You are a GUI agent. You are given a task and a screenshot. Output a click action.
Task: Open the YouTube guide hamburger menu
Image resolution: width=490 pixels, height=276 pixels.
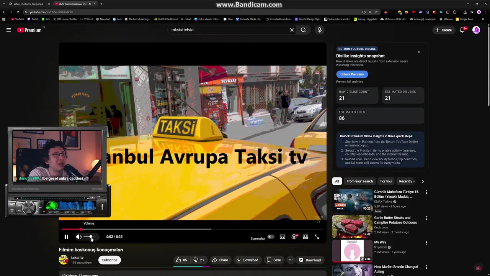click(x=8, y=30)
